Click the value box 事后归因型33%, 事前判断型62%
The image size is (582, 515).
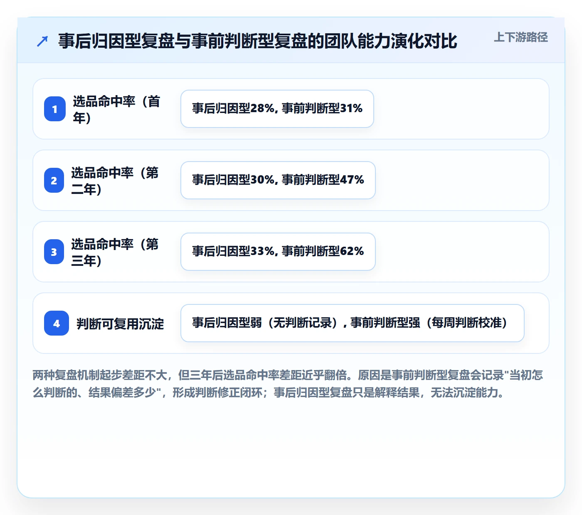pyautogui.click(x=278, y=252)
